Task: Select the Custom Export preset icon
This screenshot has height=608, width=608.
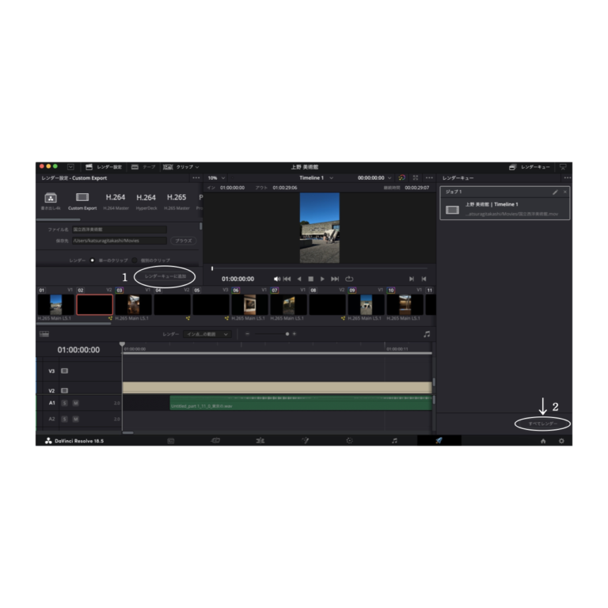Action: coord(82,197)
